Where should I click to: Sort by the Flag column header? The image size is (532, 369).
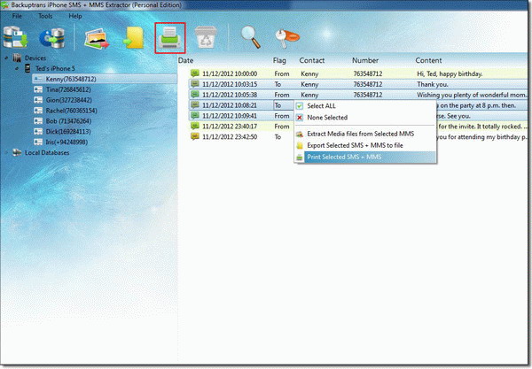[279, 60]
